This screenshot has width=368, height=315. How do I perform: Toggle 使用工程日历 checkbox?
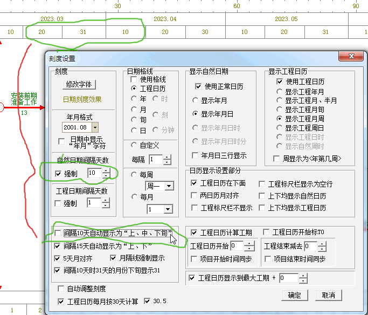tap(279, 81)
